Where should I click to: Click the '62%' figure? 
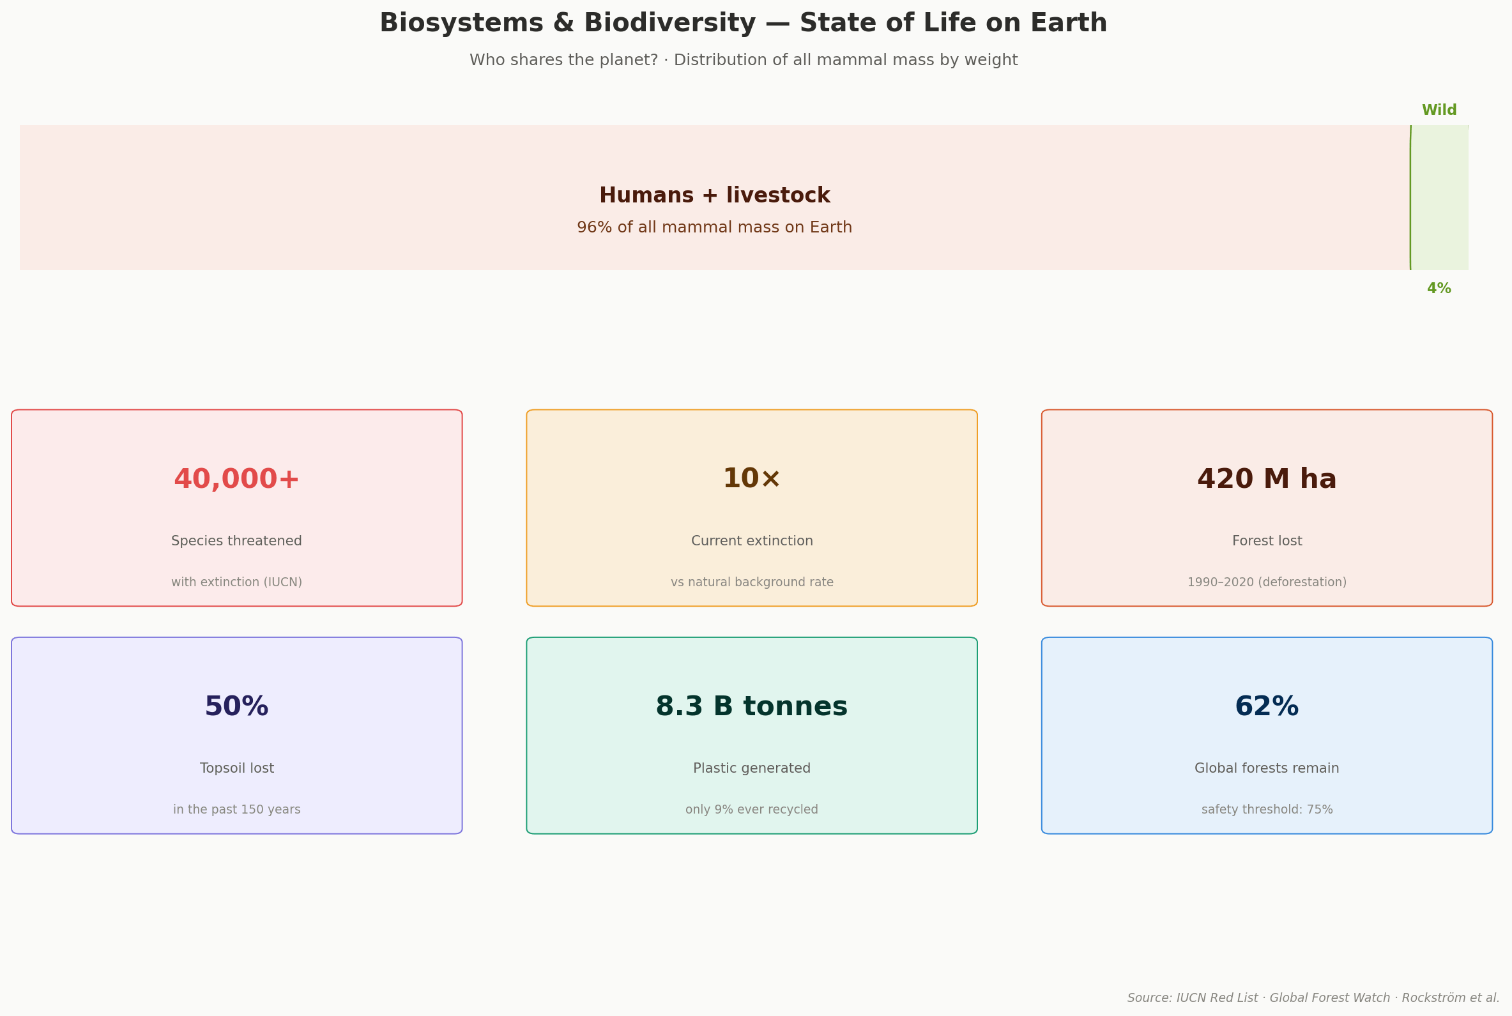[x=1267, y=707]
